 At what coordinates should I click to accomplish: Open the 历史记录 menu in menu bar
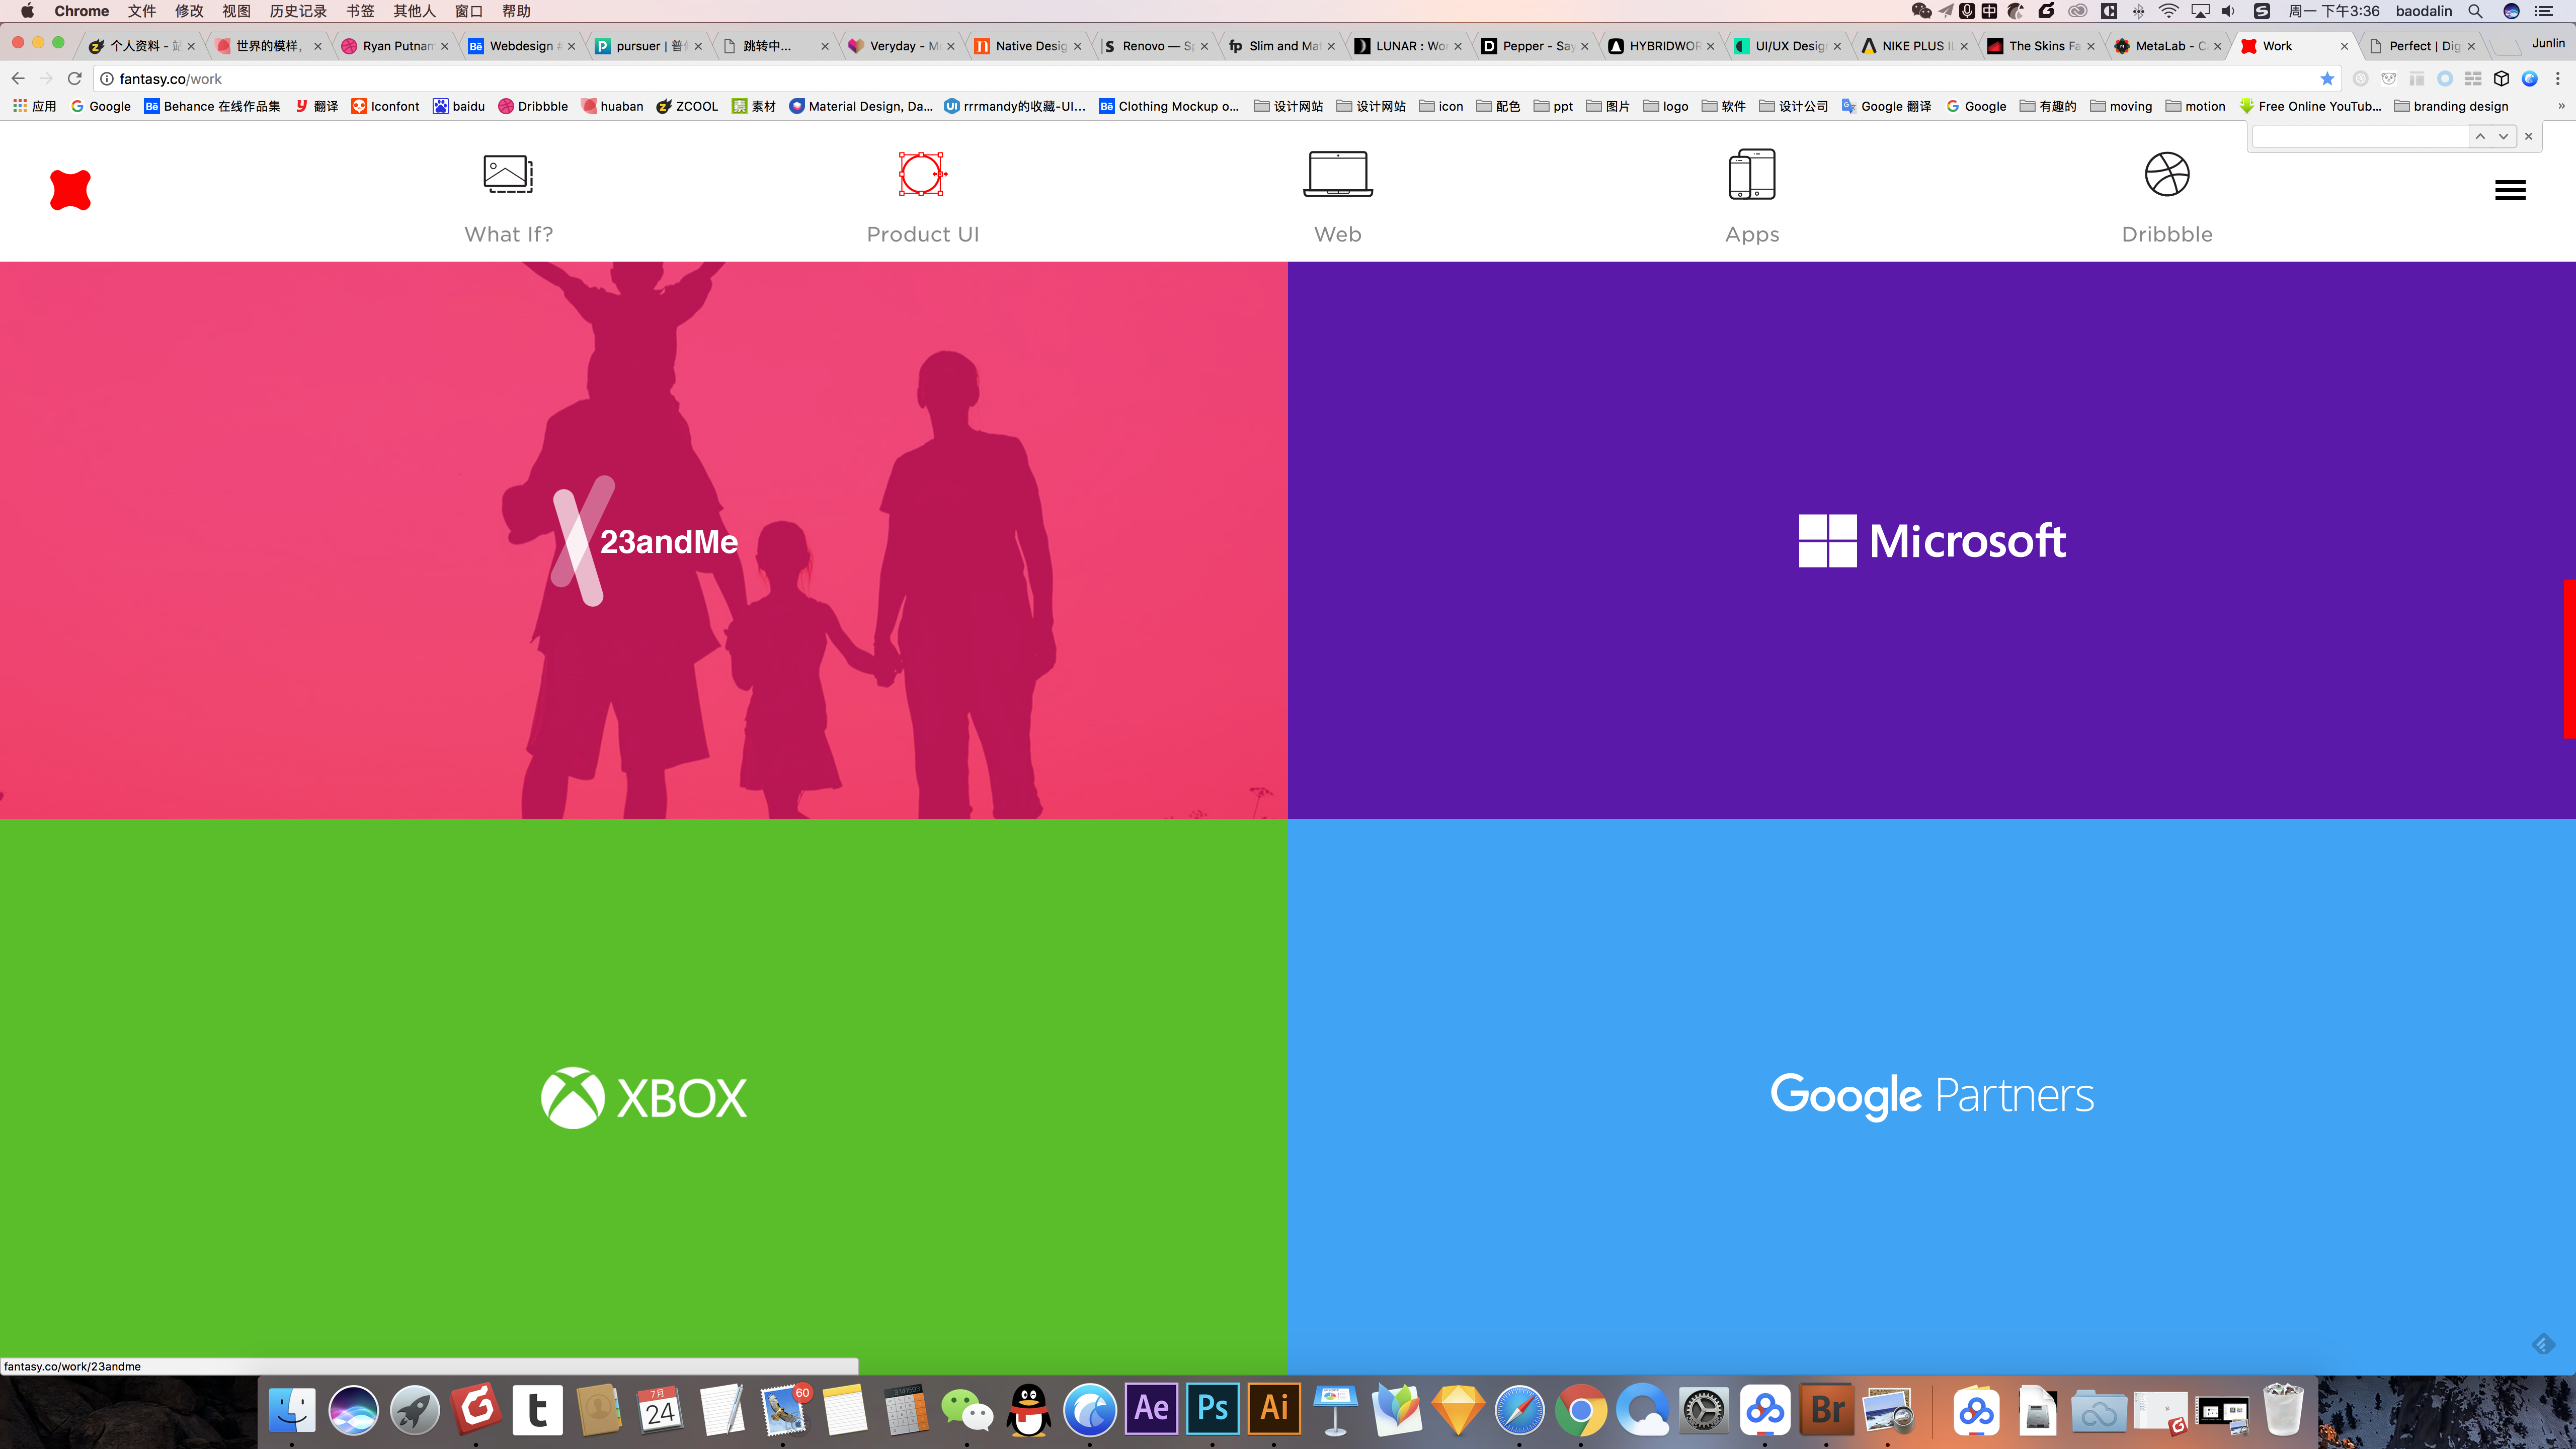[x=298, y=11]
